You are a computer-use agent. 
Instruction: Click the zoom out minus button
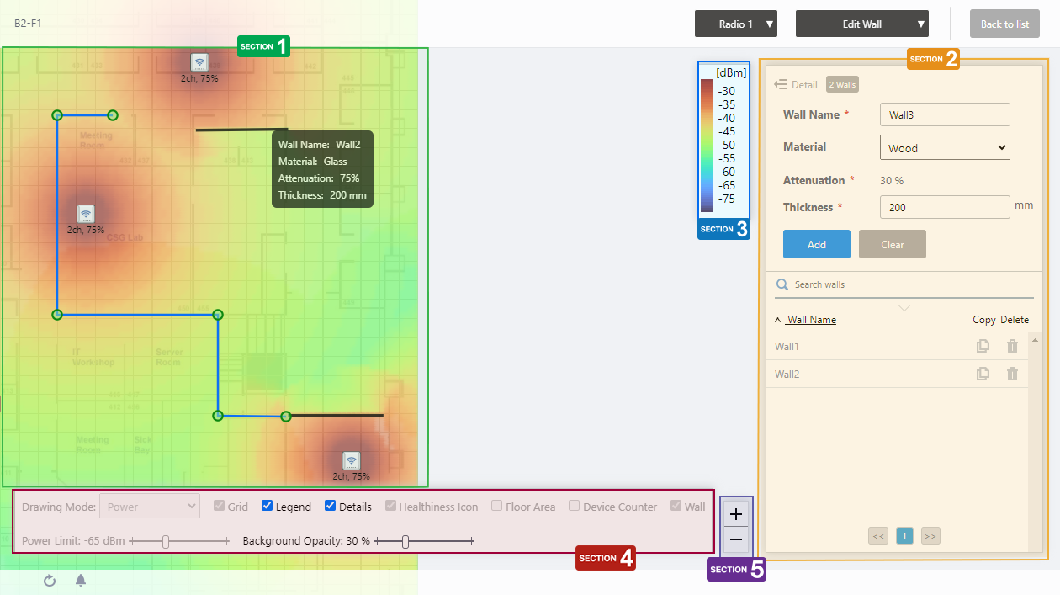pyautogui.click(x=736, y=539)
